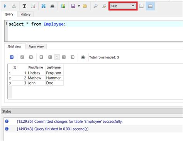Image resolution: width=183 pixels, height=141 pixels.
Task: Click the format SQL 'T' icon
Action: pyautogui.click(x=24, y=6)
